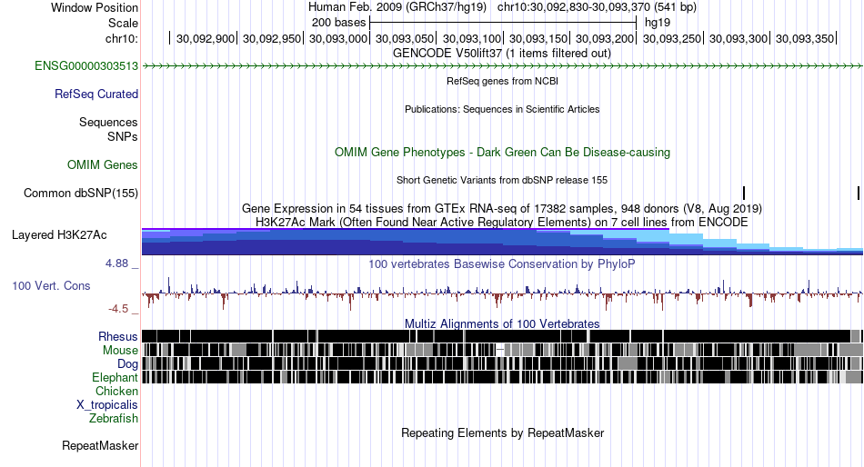Click the Mouse alignment label
This screenshot has width=864, height=467.
tap(120, 351)
